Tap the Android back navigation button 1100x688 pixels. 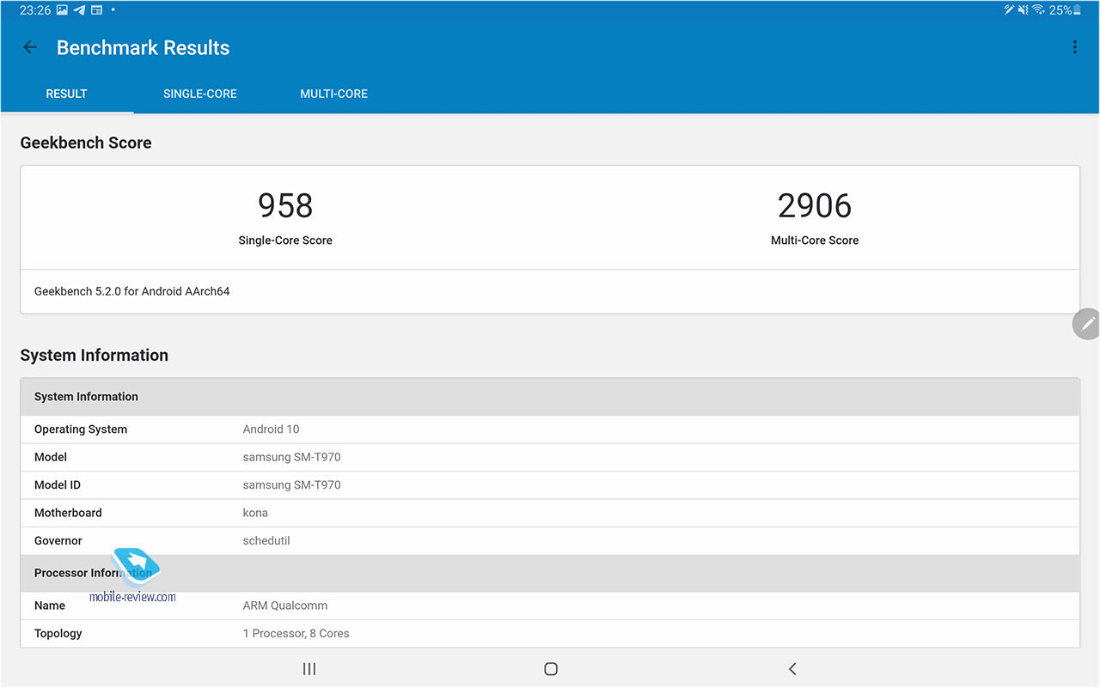(792, 669)
